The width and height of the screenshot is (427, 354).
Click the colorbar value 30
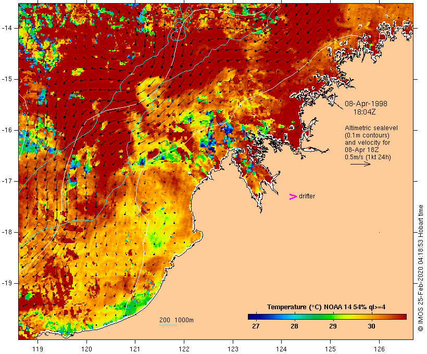point(371,326)
